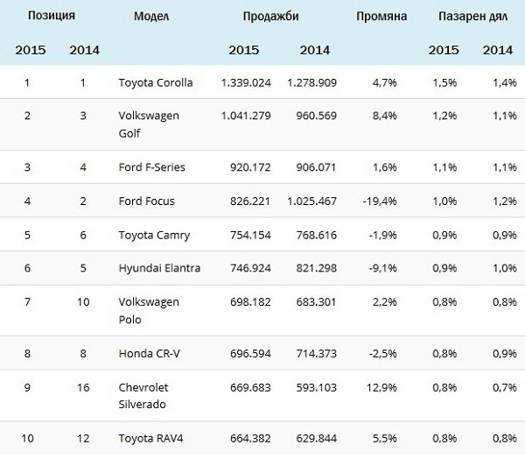This screenshot has width=525, height=459.
Task: Click the 1.025.467 sales value
Action: (x=311, y=201)
